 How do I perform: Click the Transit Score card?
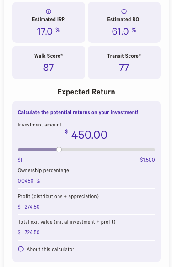point(124,63)
